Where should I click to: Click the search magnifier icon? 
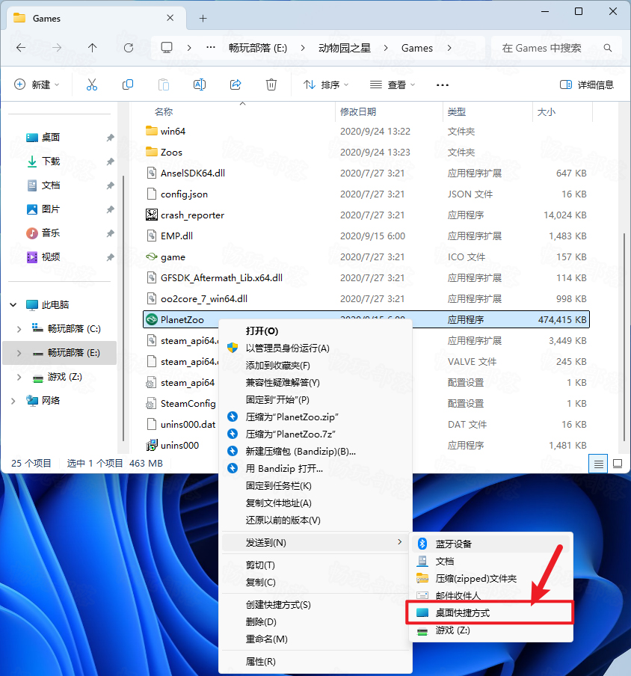coord(608,48)
